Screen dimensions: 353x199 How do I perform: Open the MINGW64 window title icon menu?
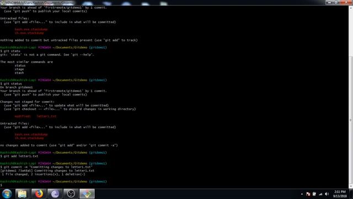(2, 3)
